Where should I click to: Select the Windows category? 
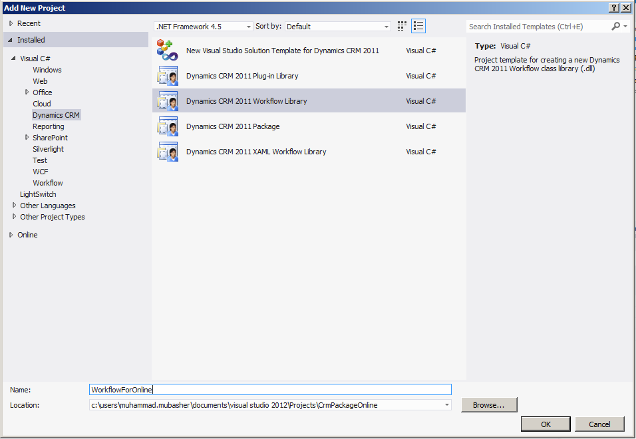[x=47, y=70]
